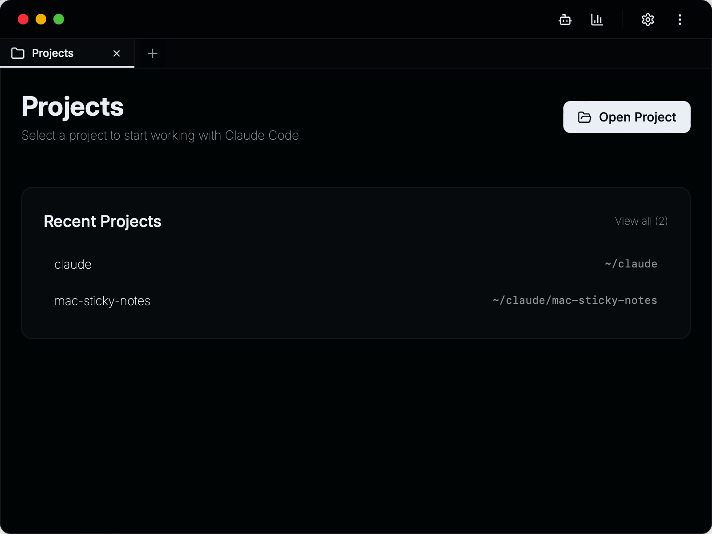Select the ~/claude path label
This screenshot has height=534, width=712.
tap(631, 264)
